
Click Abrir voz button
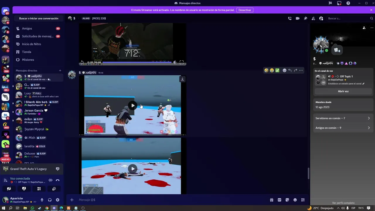[x=343, y=91]
